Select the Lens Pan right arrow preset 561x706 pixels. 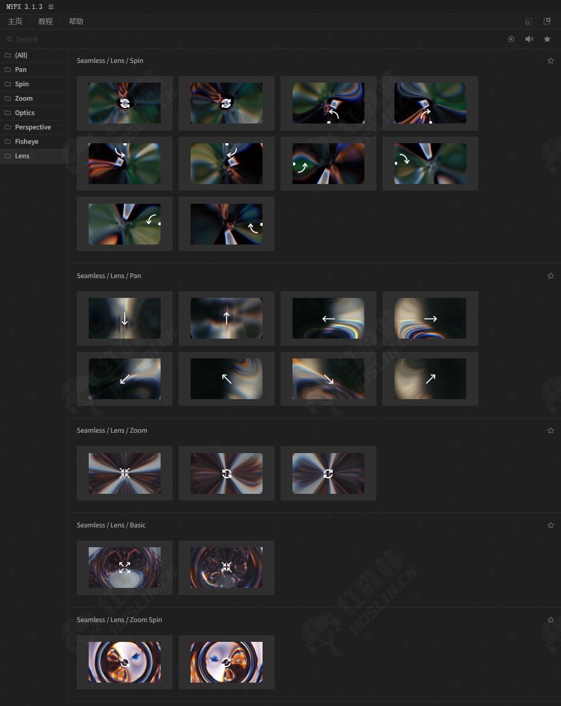point(430,318)
